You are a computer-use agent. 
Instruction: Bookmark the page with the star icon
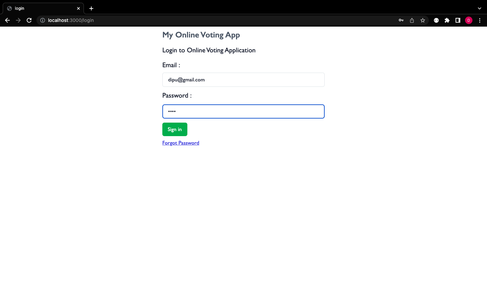pyautogui.click(x=422, y=20)
